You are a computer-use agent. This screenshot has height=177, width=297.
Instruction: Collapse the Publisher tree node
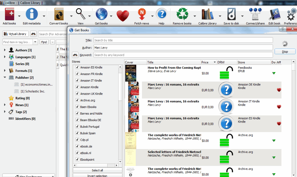pos(5,77)
